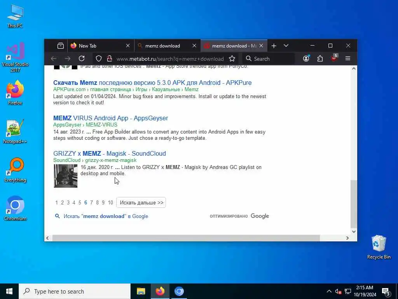Viewport: 398px width, 299px height.
Task: Close the second memz download tab
Action: (x=194, y=46)
